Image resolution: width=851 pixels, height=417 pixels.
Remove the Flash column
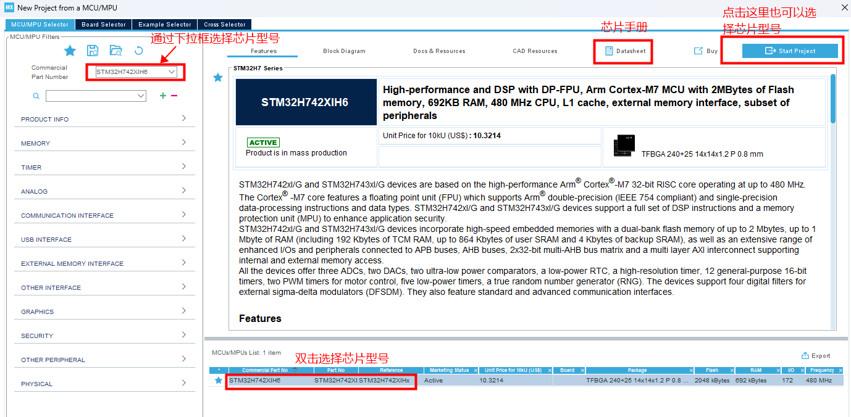pyautogui.click(x=733, y=371)
